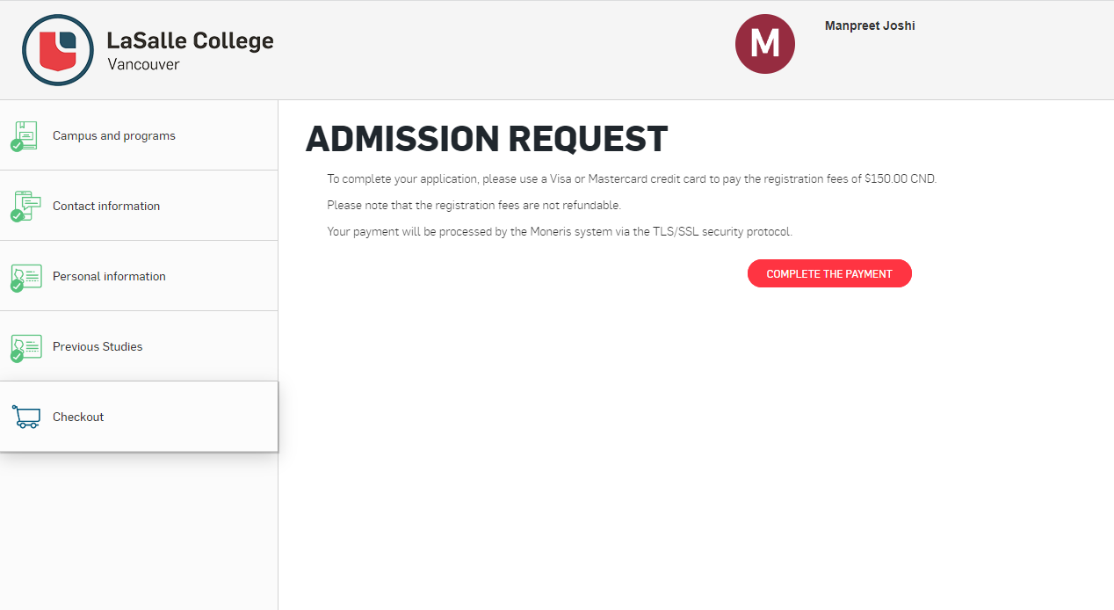
Task: Open the round M user avatar
Action: [x=765, y=44]
